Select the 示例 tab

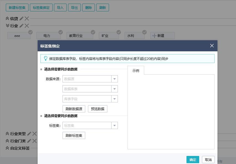[x=136, y=70]
